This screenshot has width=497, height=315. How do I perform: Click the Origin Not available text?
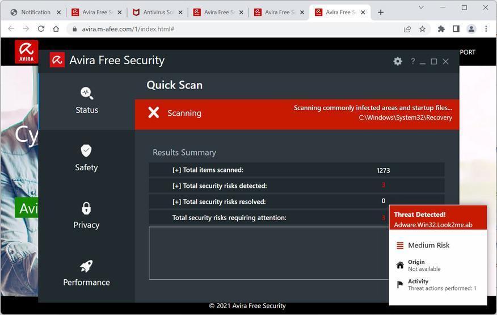[424, 269]
